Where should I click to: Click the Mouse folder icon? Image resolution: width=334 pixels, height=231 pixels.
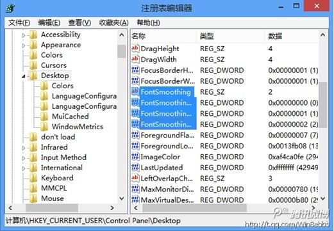33,198
